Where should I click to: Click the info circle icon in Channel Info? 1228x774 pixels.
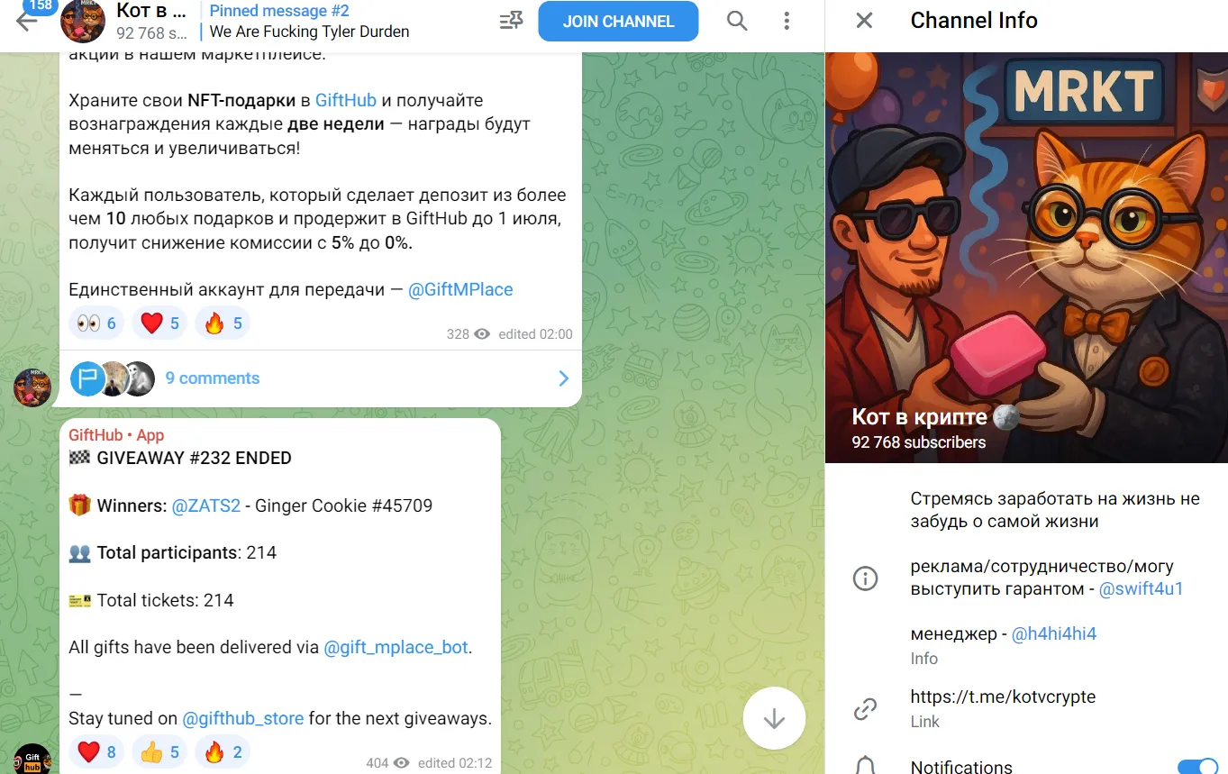865,578
